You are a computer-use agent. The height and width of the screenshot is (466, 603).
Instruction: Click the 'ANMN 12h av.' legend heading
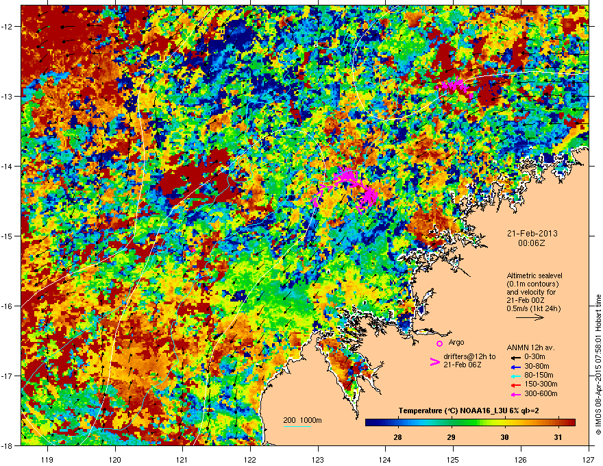[530, 347]
